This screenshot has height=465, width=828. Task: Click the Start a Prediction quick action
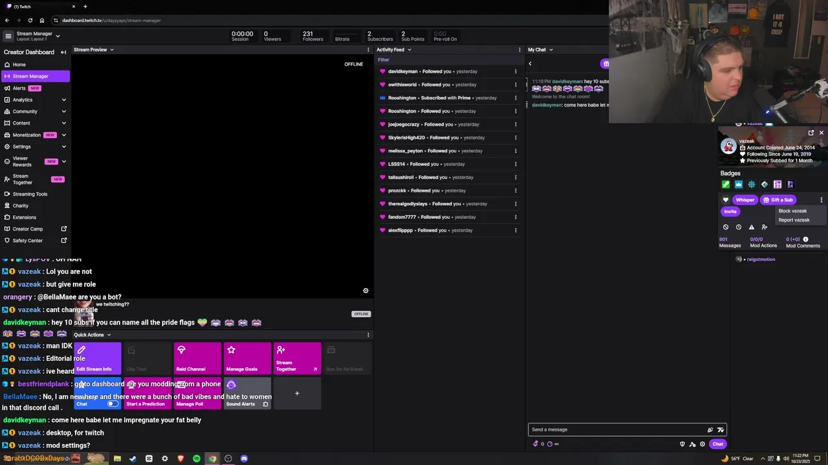pos(147,393)
